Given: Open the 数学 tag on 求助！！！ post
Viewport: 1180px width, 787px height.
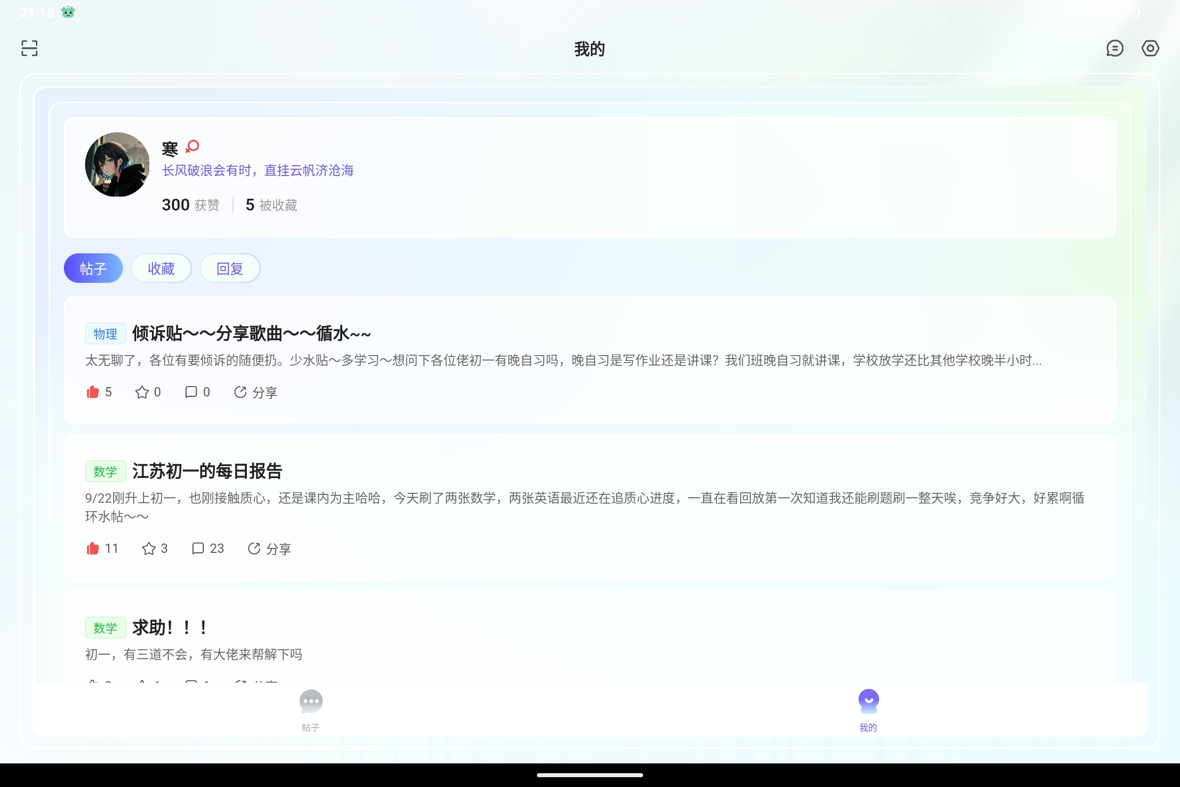Looking at the screenshot, I should coord(105,628).
